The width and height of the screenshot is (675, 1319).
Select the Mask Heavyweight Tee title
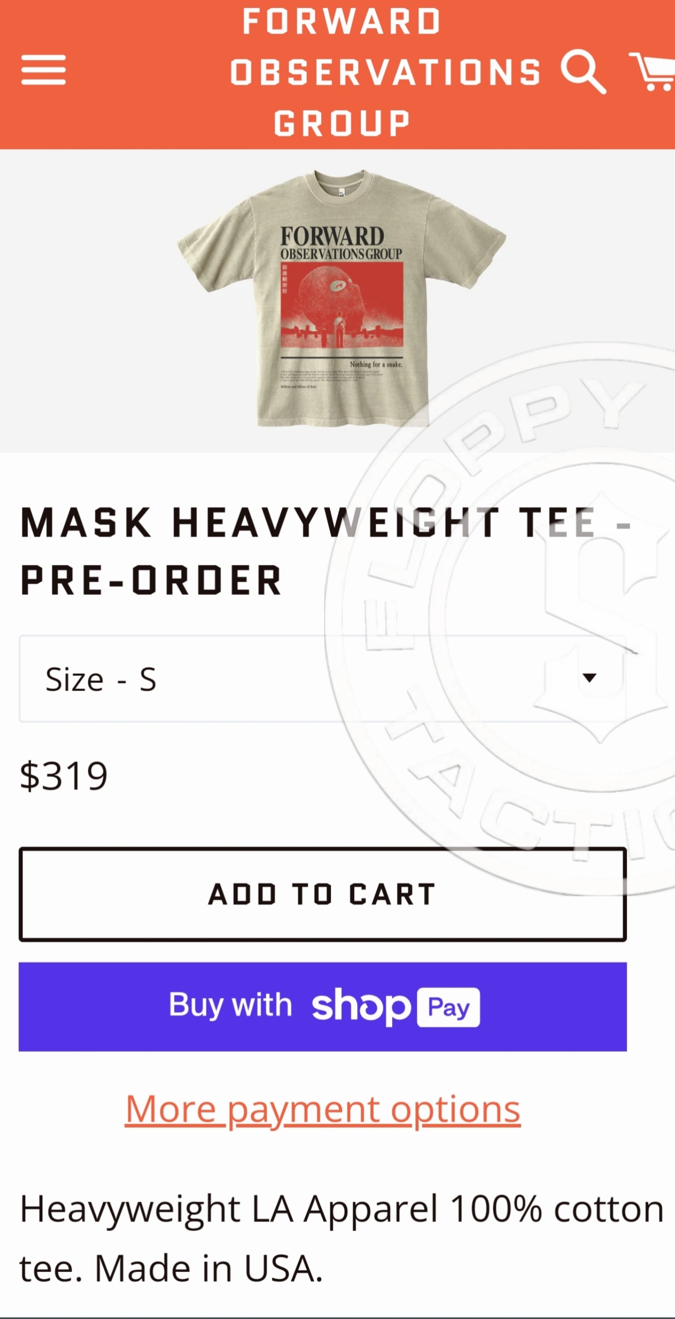pos(326,551)
